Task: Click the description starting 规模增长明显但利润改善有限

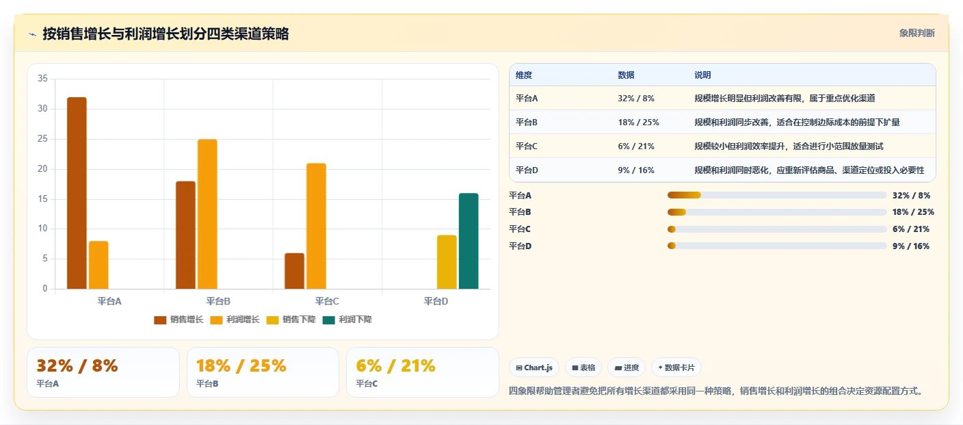Action: click(784, 98)
